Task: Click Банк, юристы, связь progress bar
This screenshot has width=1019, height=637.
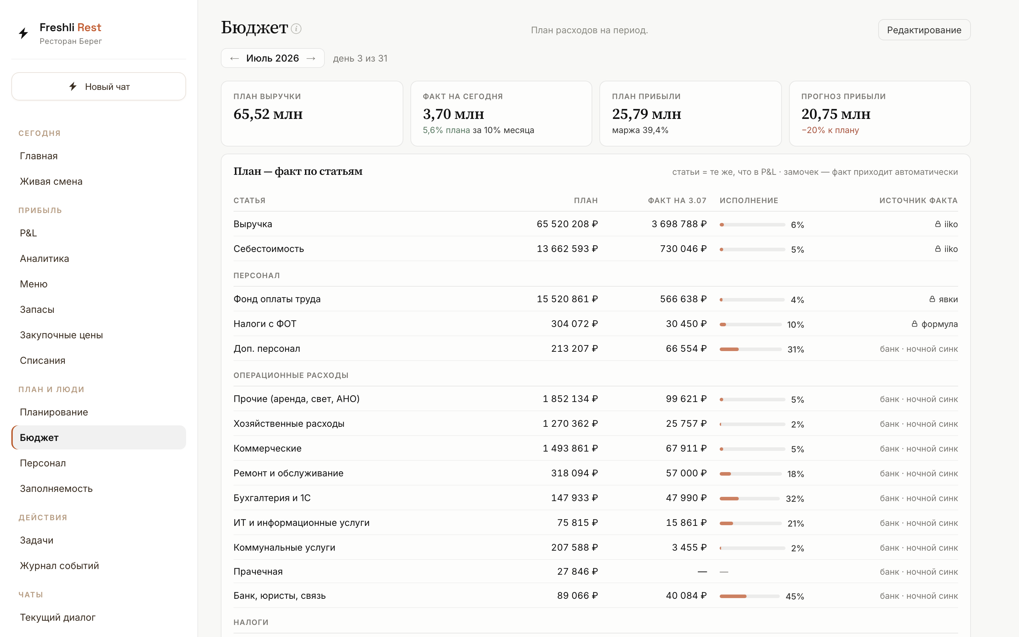Action: point(749,596)
